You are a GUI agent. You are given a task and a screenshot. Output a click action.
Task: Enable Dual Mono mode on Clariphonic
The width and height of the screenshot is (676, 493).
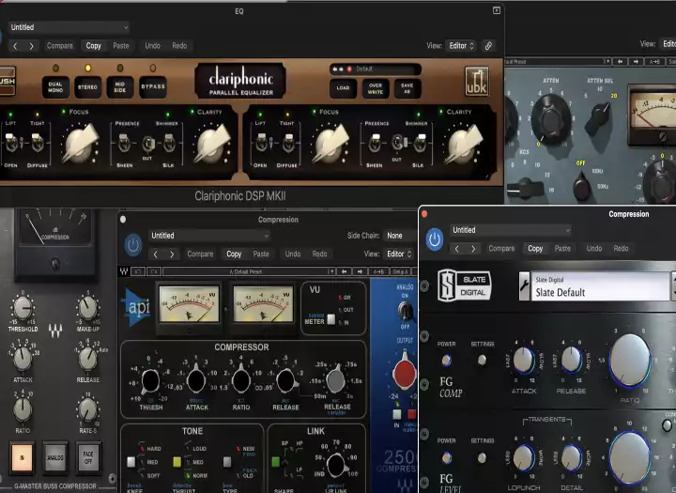[55, 87]
